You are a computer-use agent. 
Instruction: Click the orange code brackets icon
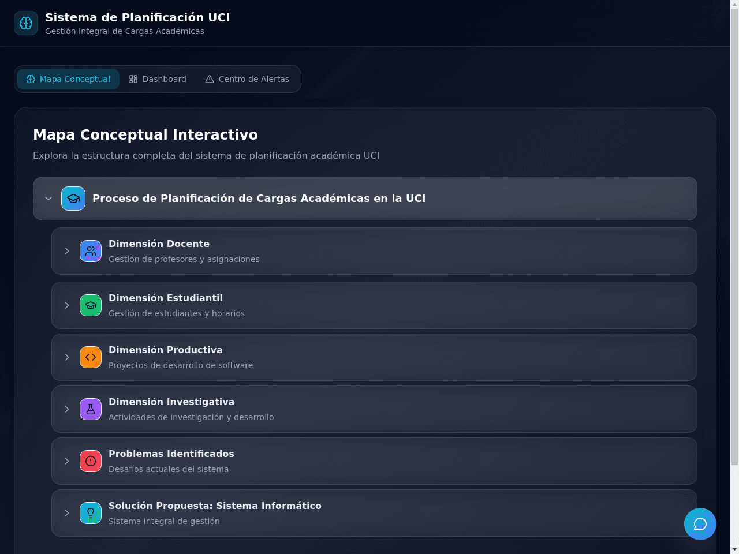click(91, 357)
